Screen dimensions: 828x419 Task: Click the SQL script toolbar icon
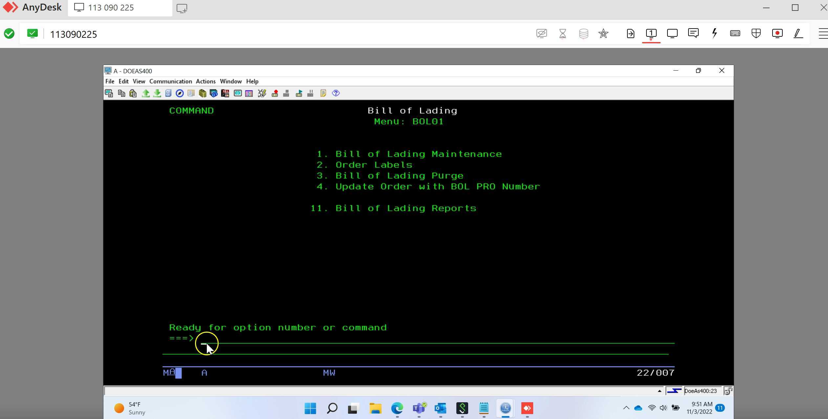click(x=225, y=94)
